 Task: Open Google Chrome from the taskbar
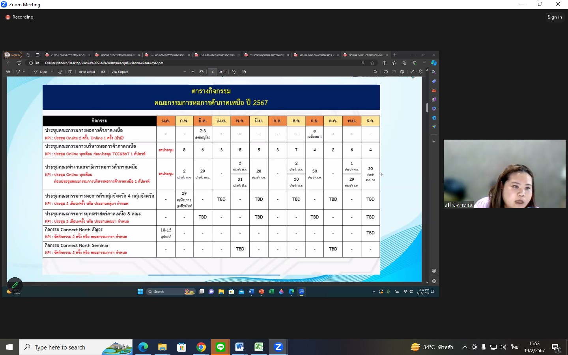201,347
